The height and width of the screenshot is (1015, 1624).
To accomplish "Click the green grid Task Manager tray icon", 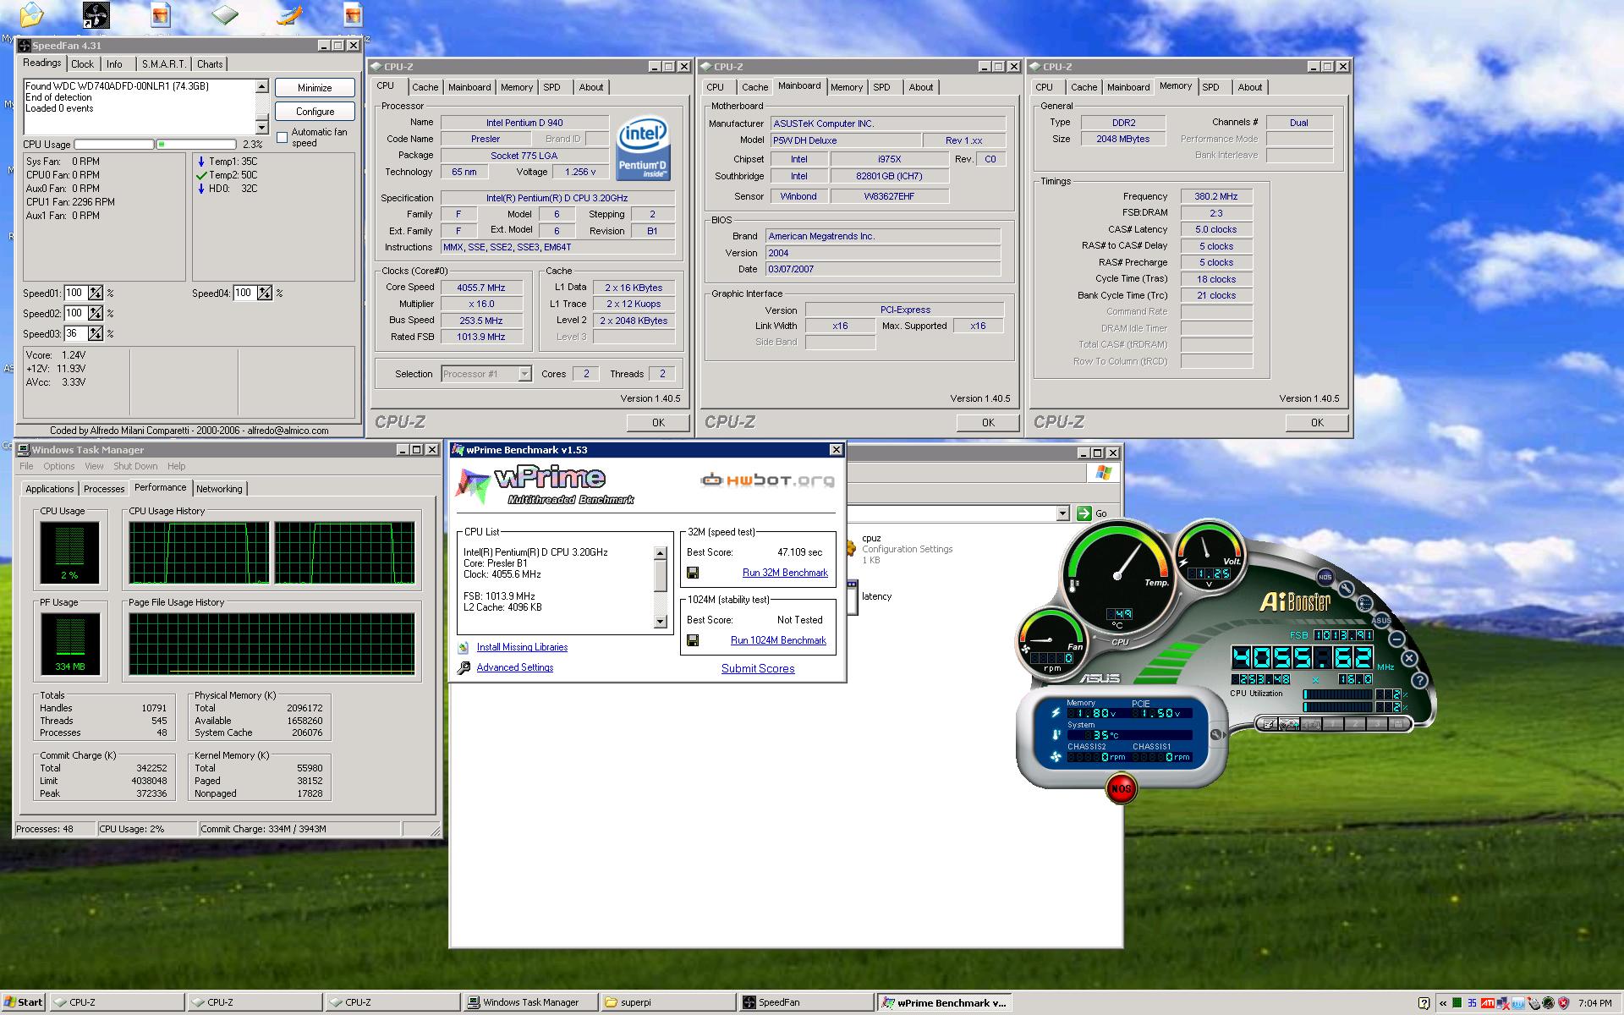I will tap(1457, 1003).
